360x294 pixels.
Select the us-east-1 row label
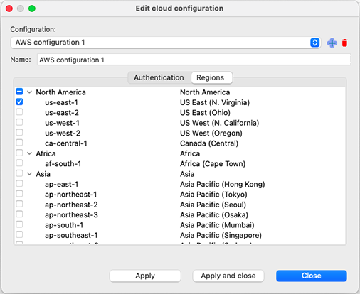click(x=61, y=102)
